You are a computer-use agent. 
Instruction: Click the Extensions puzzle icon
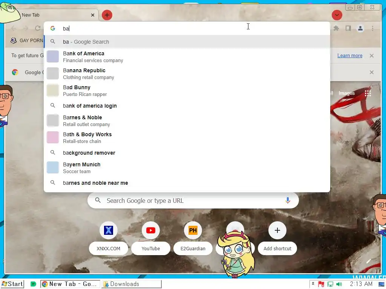pos(336,28)
